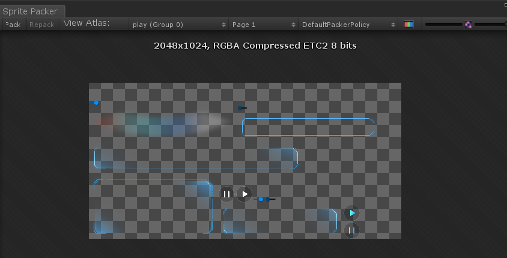The image size is (507, 258).
Task: Toggle the RGB color channel view icon
Action: tap(408, 24)
